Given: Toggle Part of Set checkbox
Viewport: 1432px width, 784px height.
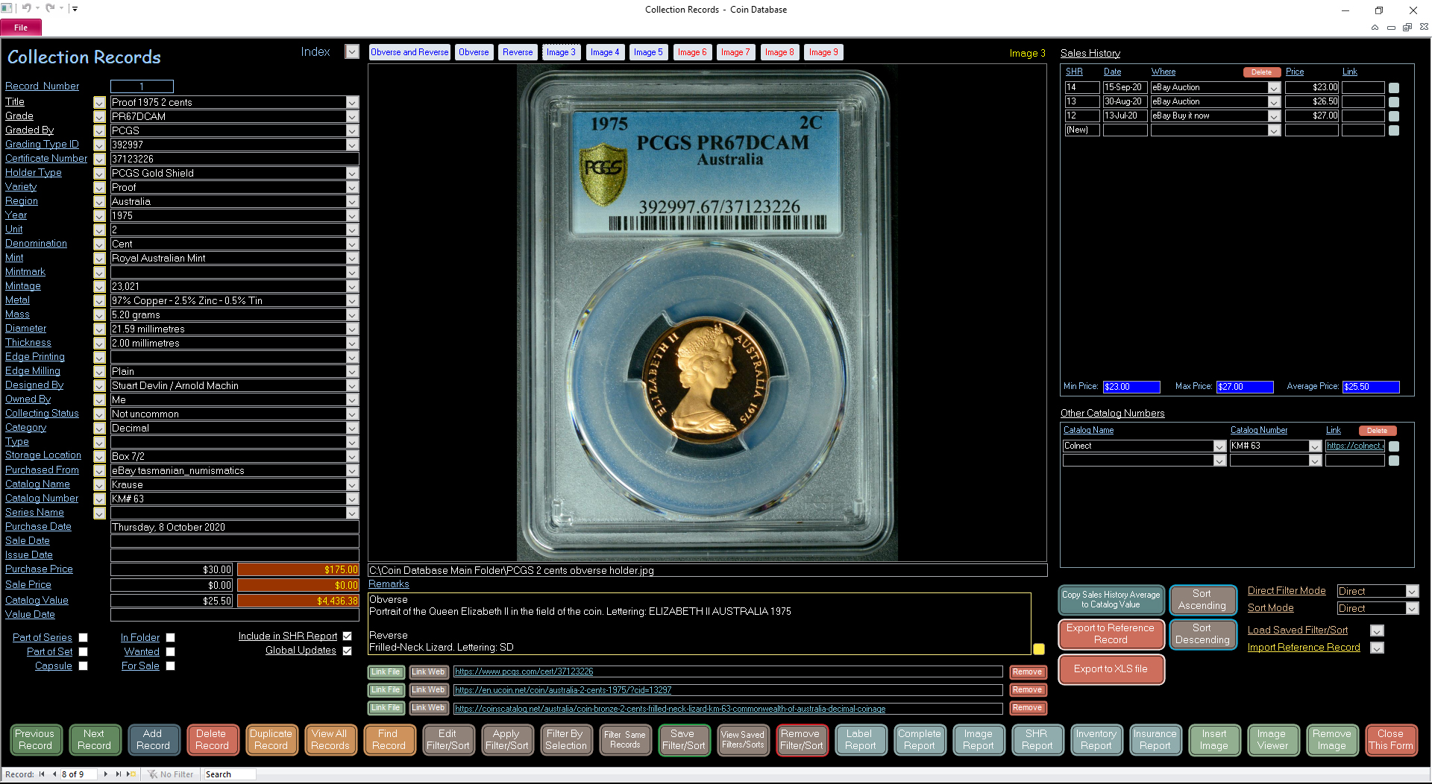Looking at the screenshot, I should pyautogui.click(x=84, y=652).
